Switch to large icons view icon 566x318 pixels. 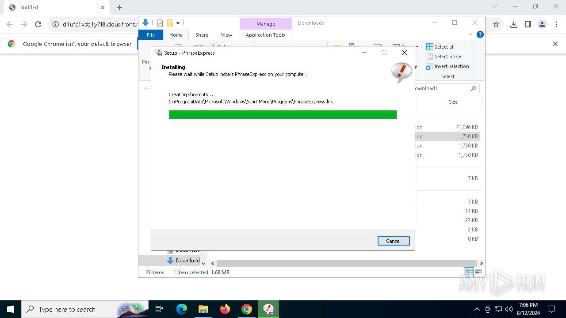pos(478,273)
